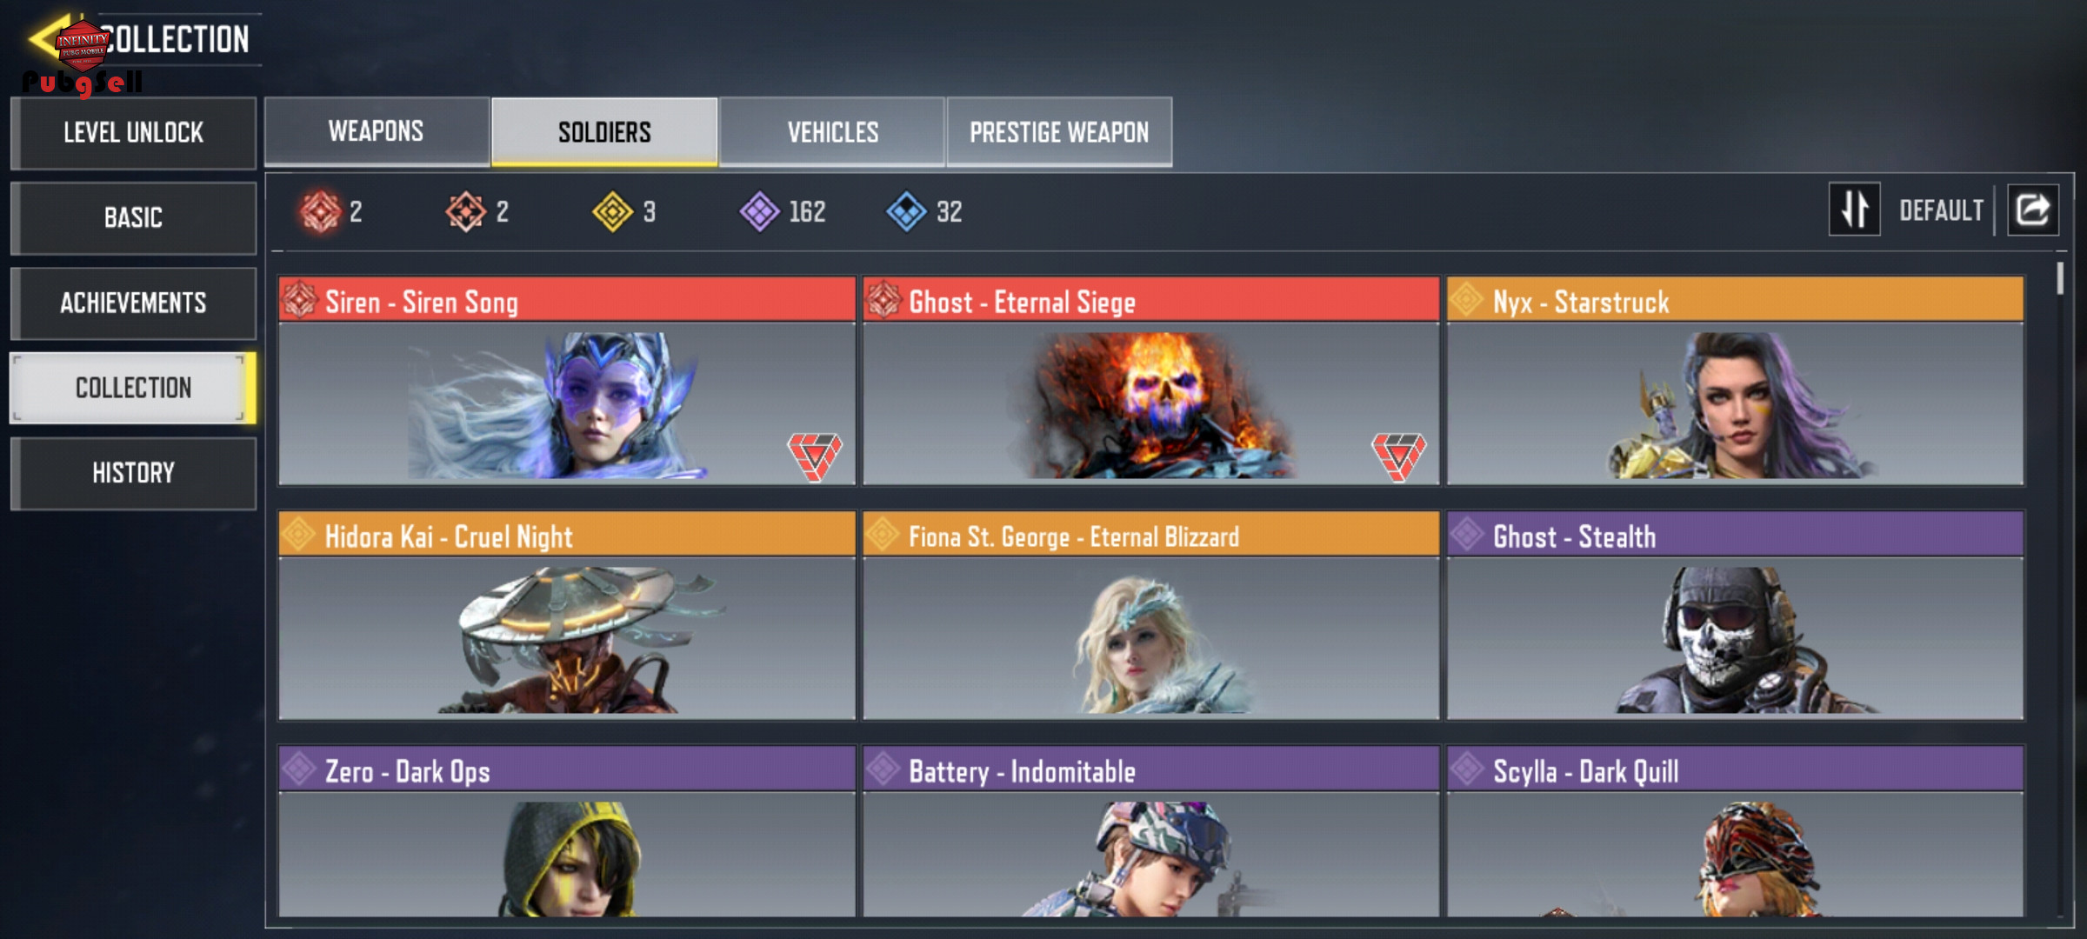Open the ACHIEVEMENTS section
Image resolution: width=2087 pixels, height=939 pixels.
133,303
